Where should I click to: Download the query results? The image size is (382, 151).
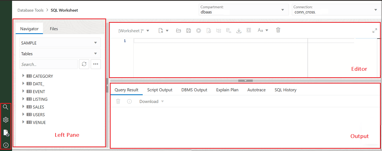coord(149,101)
